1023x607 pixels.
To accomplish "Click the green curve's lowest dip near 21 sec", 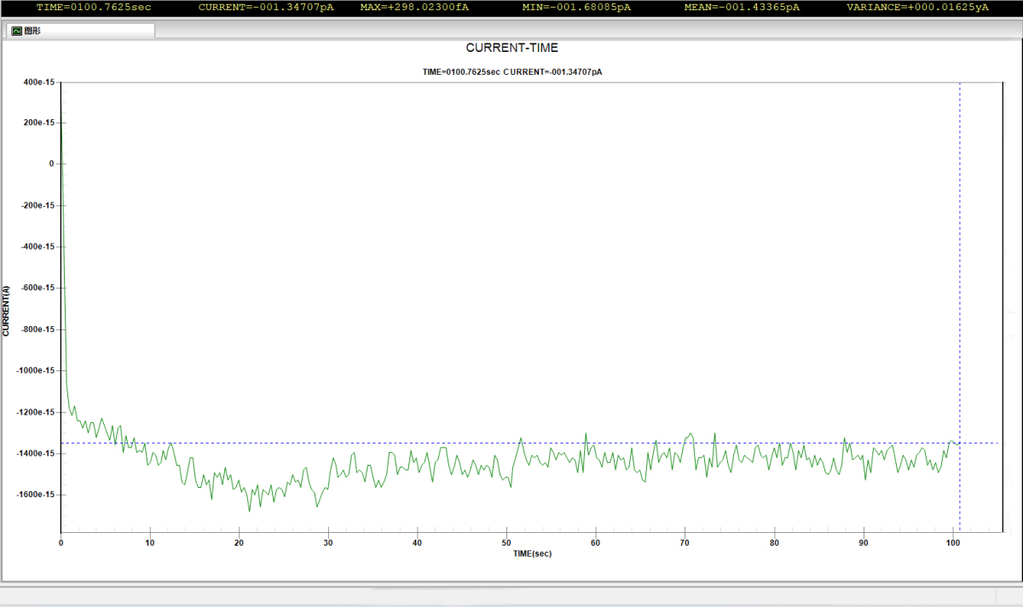I will point(250,510).
